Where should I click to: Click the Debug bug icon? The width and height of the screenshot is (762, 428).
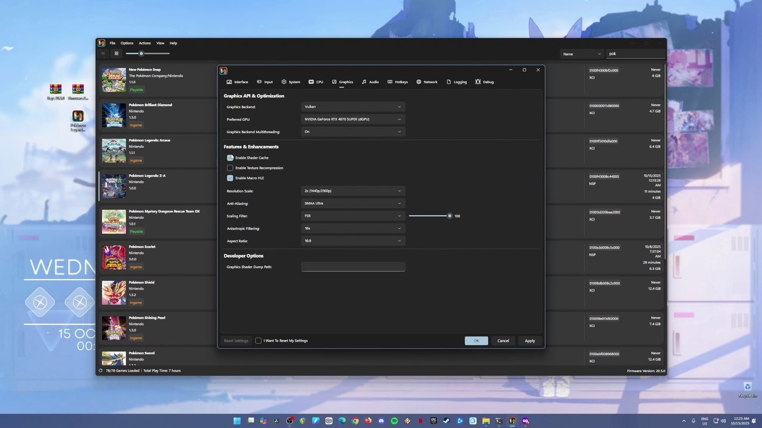[x=477, y=82]
